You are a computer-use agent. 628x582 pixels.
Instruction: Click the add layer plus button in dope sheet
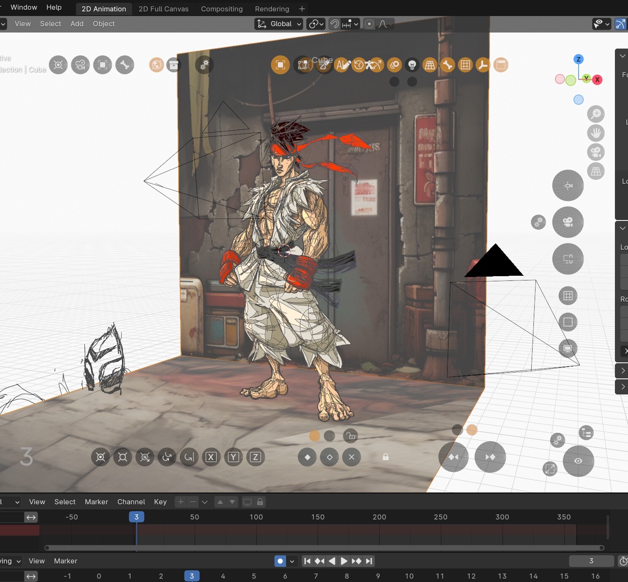click(181, 502)
